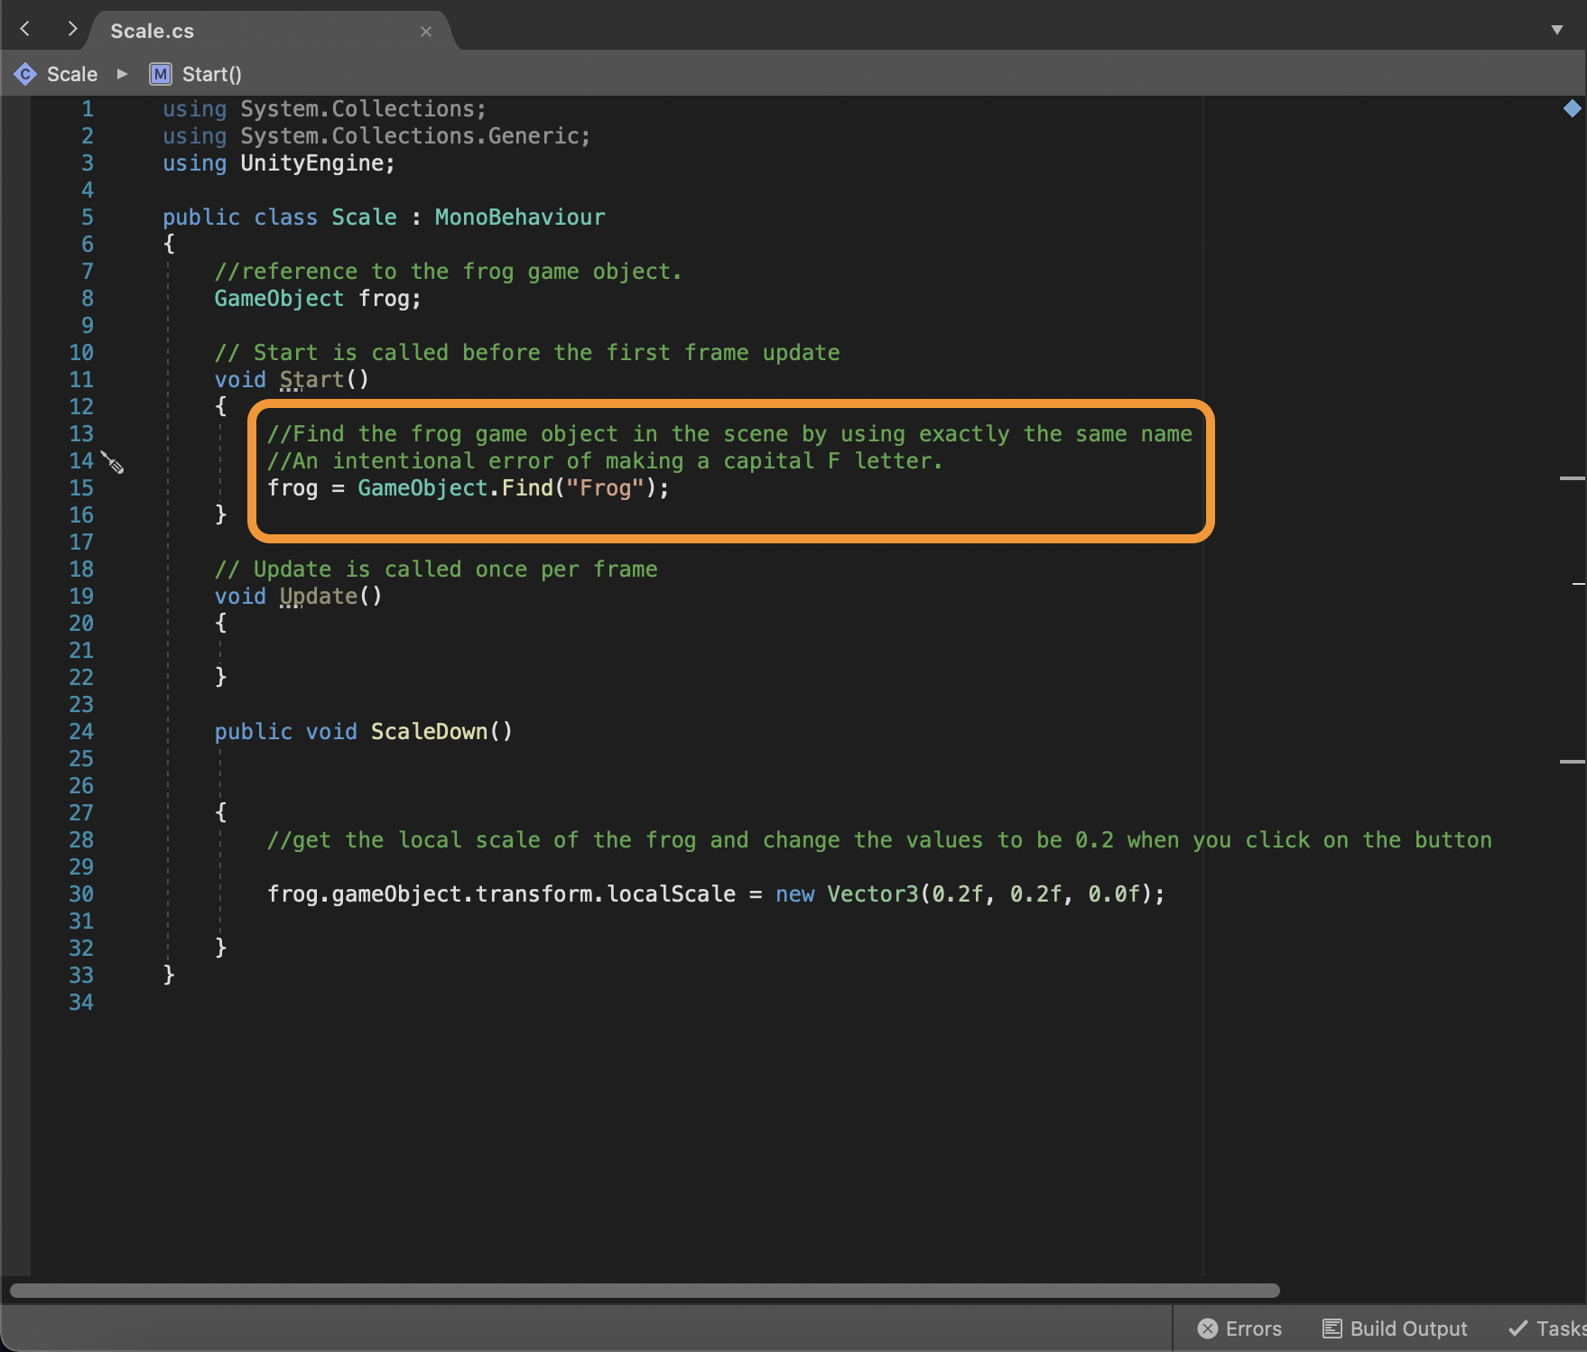
Task: Open the Scale class selector in the breadcrumb
Action: coord(56,74)
